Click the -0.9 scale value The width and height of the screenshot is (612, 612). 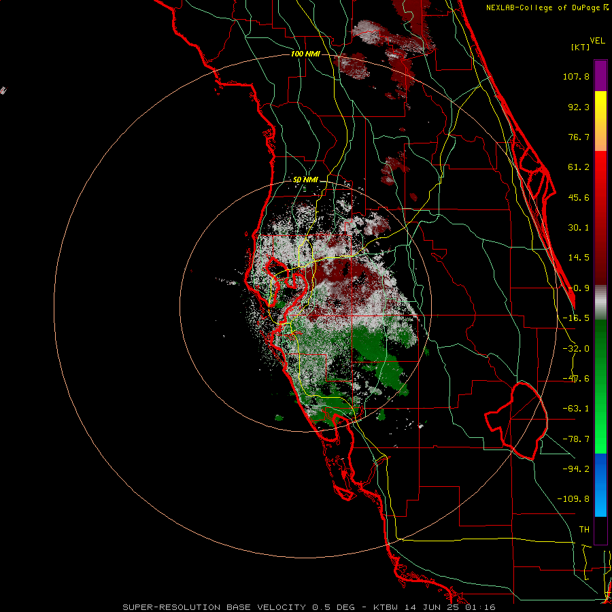(x=579, y=288)
